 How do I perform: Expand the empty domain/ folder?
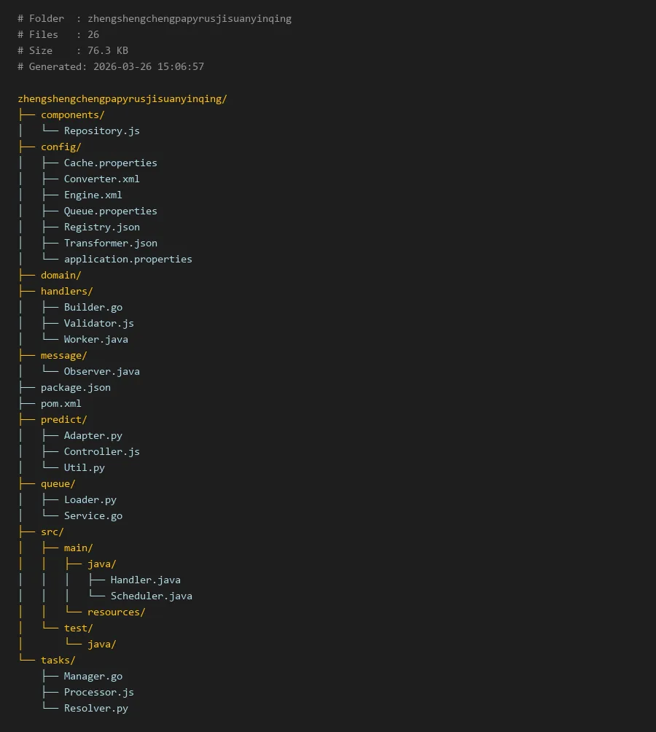click(x=60, y=275)
